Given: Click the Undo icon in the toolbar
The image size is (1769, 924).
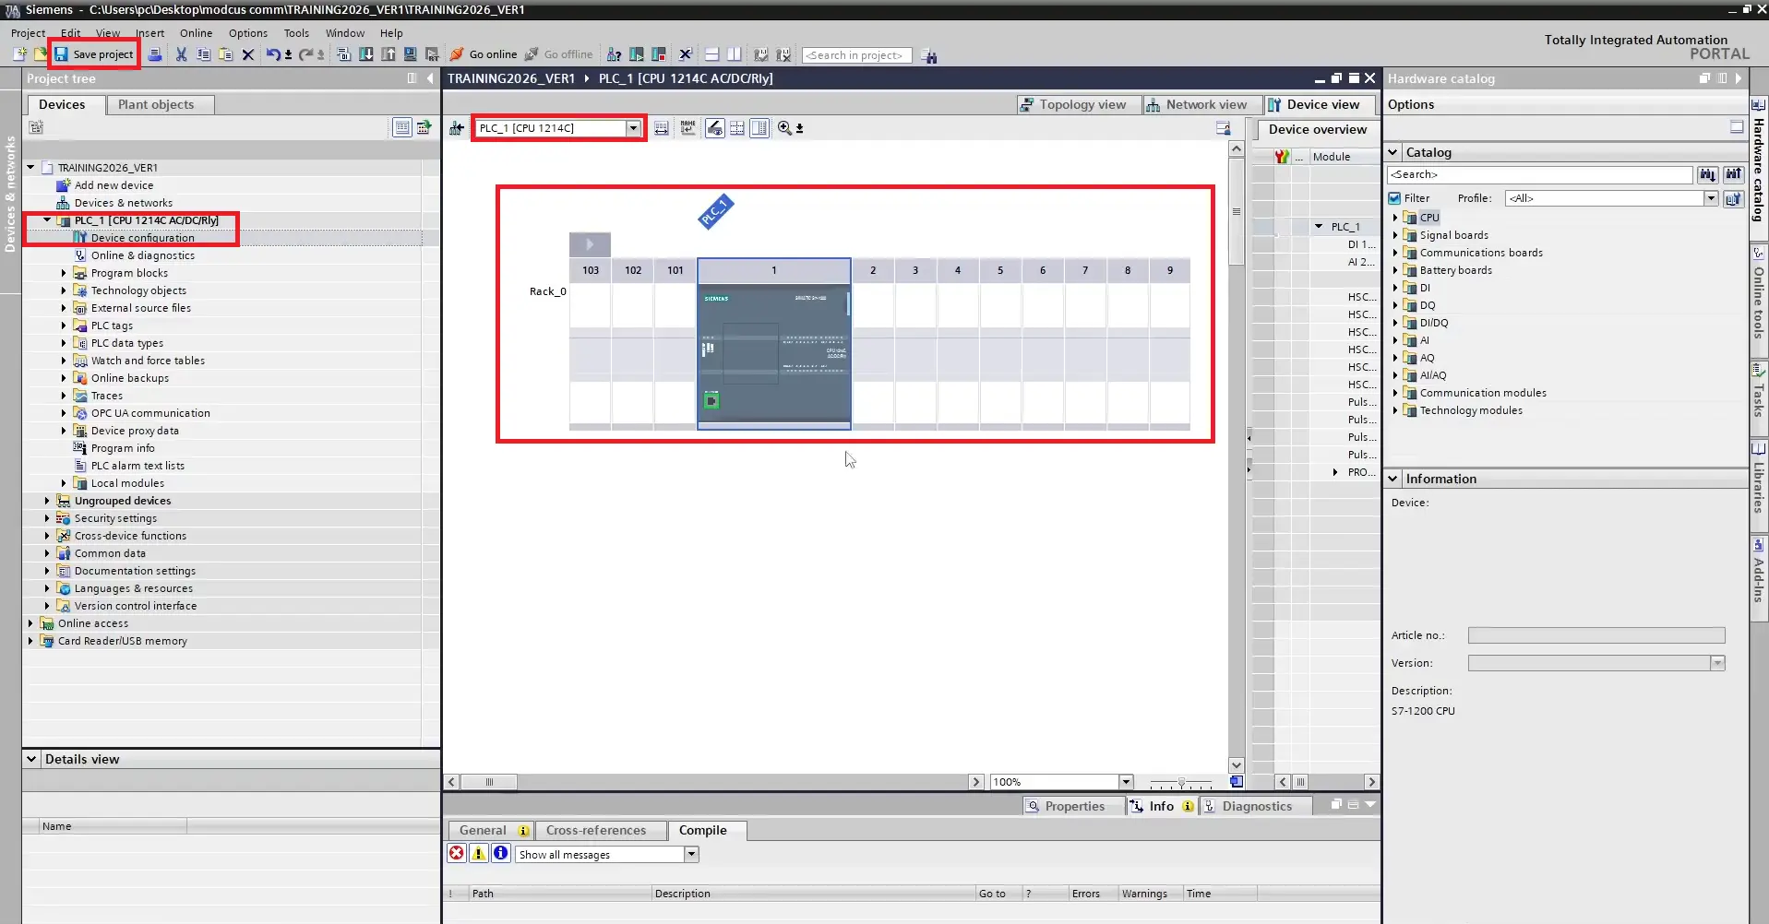Looking at the screenshot, I should tap(273, 54).
